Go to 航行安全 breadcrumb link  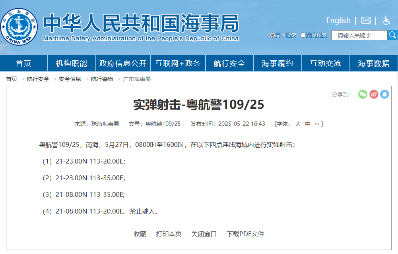(x=38, y=79)
